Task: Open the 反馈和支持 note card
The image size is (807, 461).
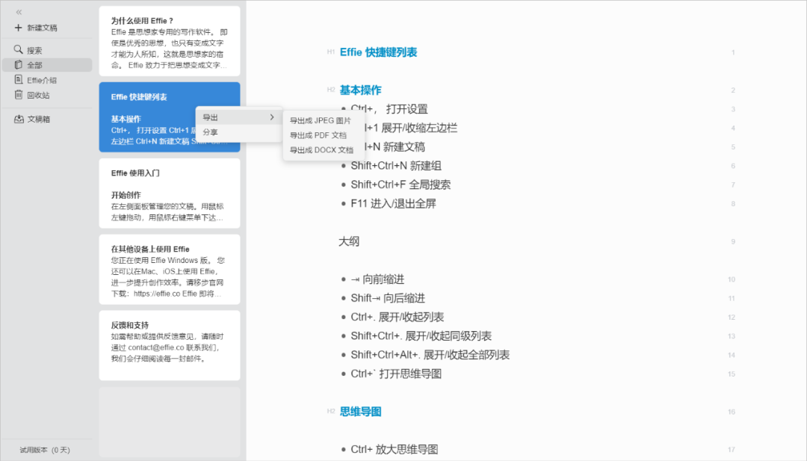Action: [x=170, y=345]
